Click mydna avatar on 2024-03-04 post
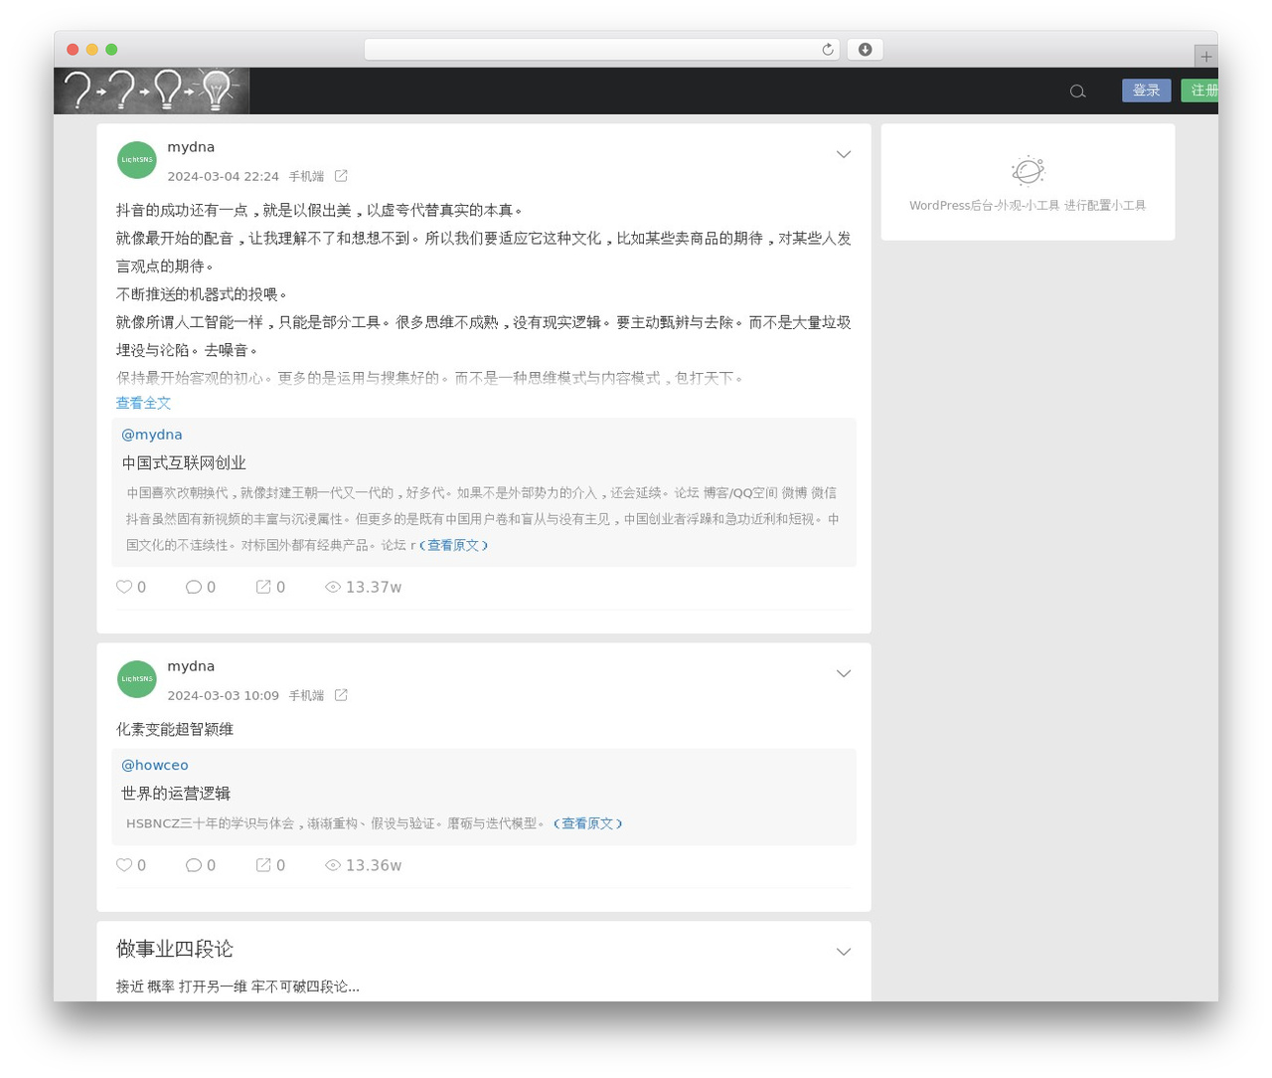 coord(137,159)
